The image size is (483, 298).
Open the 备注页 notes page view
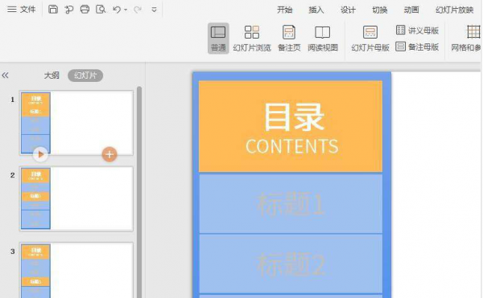(289, 39)
